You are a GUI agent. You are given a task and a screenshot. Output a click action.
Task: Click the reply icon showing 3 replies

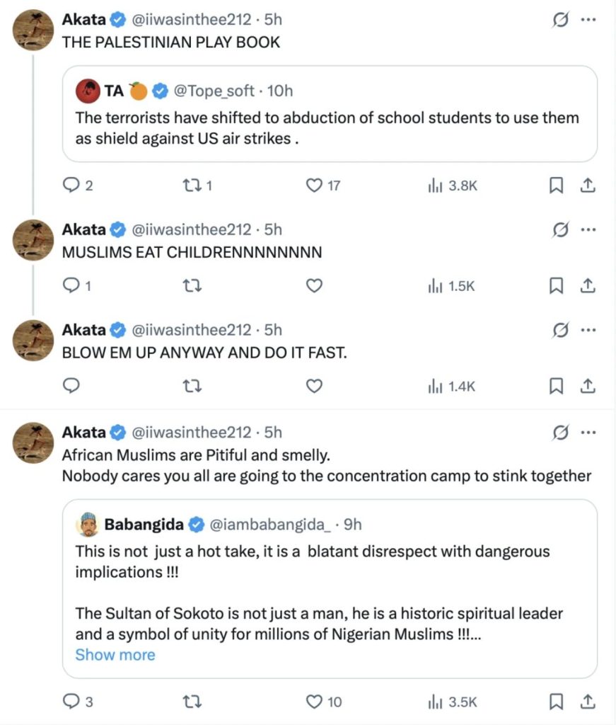tap(71, 702)
